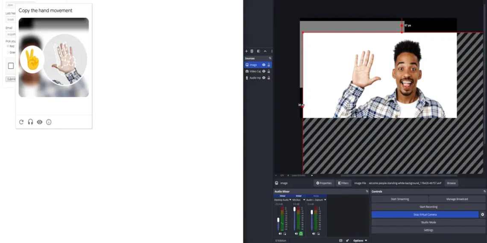
Task: Open the audio mixer Options dropdown
Action: 360,240
